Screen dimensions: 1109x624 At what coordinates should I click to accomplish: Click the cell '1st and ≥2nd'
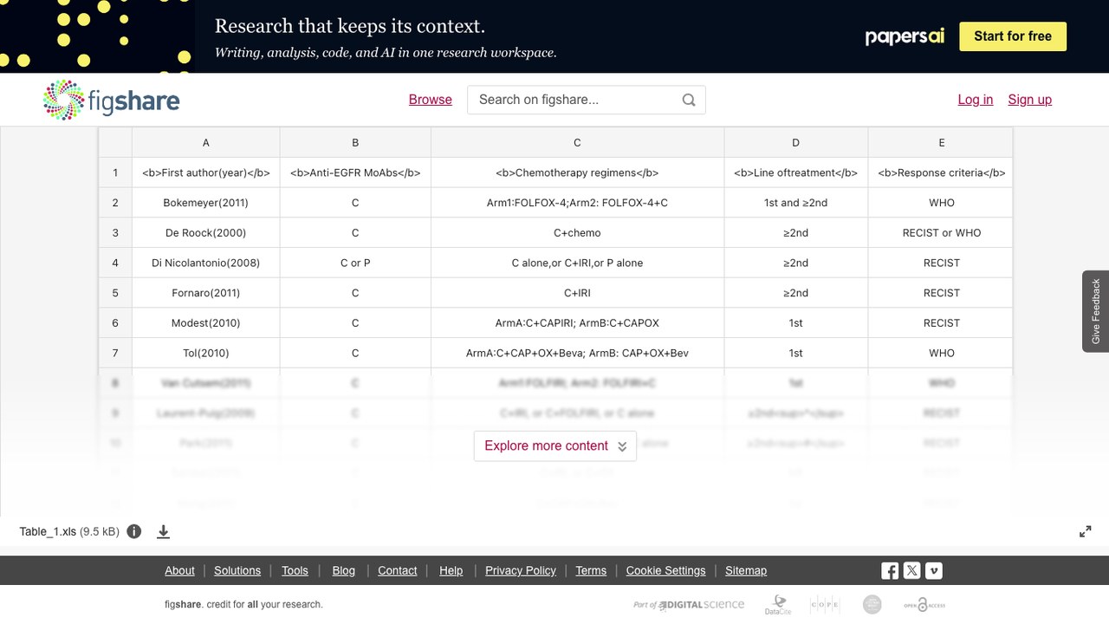[x=796, y=203]
